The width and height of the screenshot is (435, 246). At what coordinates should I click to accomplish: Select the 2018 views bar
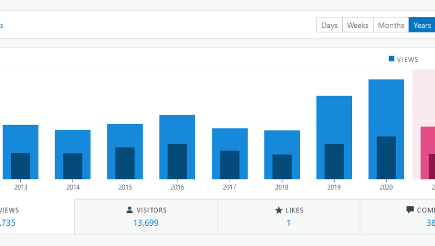click(282, 141)
